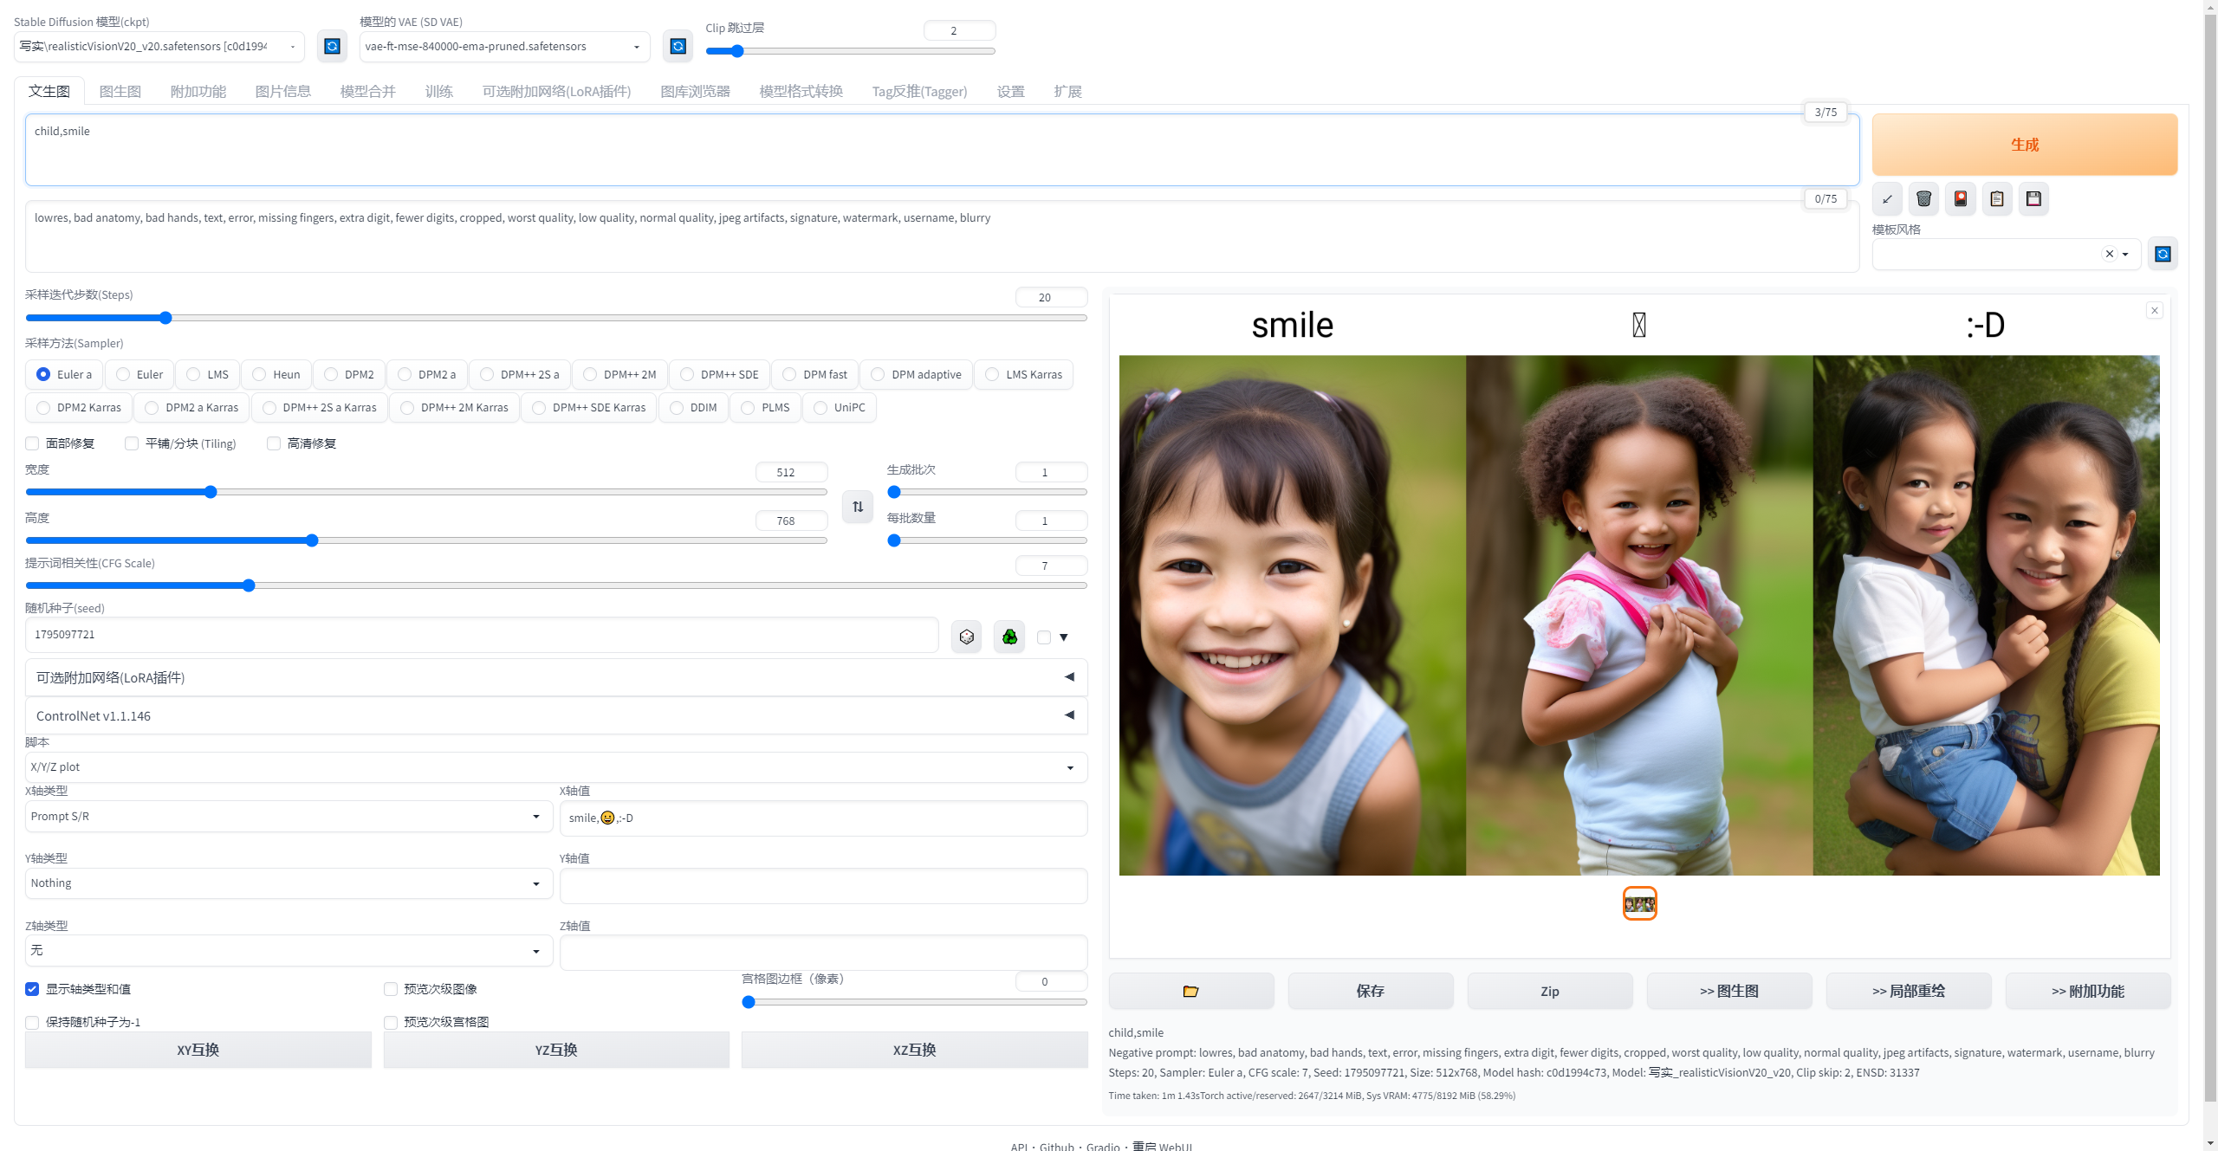
Task: Enable the 高清修复 checkbox
Action: [x=274, y=443]
